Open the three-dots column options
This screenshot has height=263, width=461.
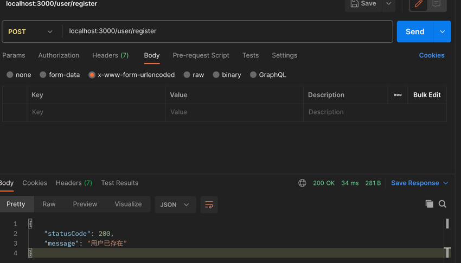pyautogui.click(x=398, y=95)
